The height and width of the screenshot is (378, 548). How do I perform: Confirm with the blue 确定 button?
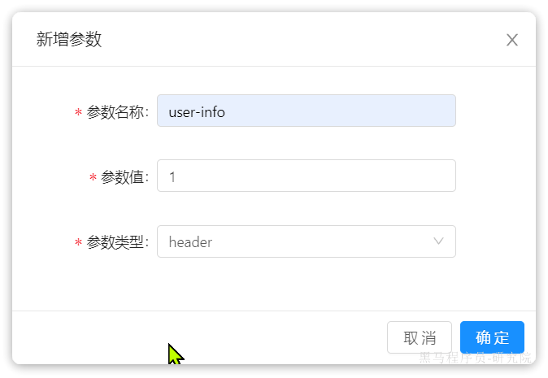(492, 337)
